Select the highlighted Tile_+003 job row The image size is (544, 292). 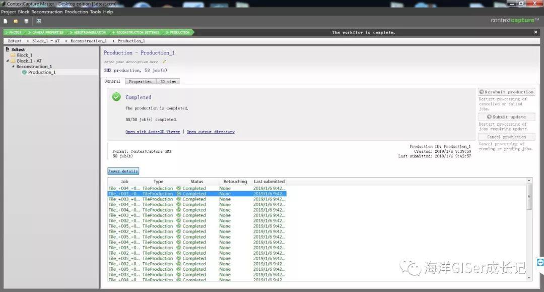click(x=197, y=194)
